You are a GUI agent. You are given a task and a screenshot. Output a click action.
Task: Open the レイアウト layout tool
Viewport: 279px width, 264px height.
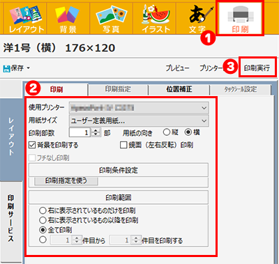25,18
